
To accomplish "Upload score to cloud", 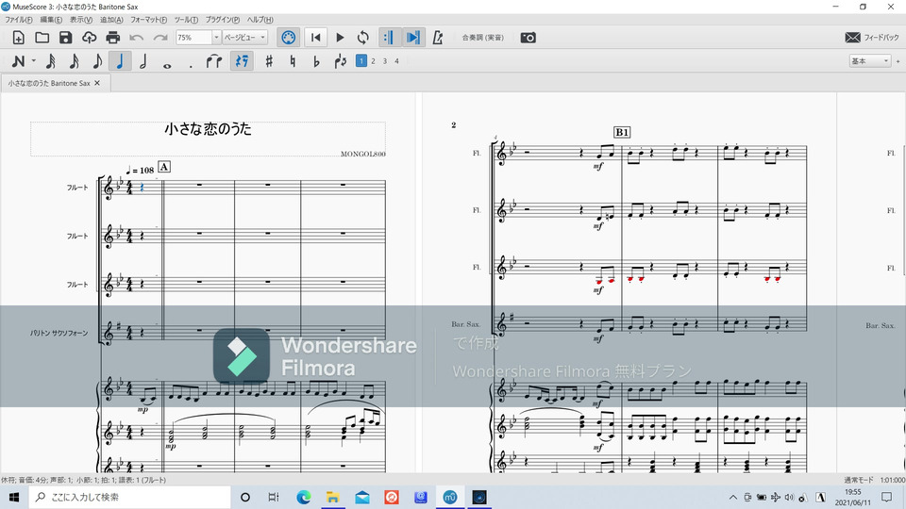I will [x=89, y=38].
